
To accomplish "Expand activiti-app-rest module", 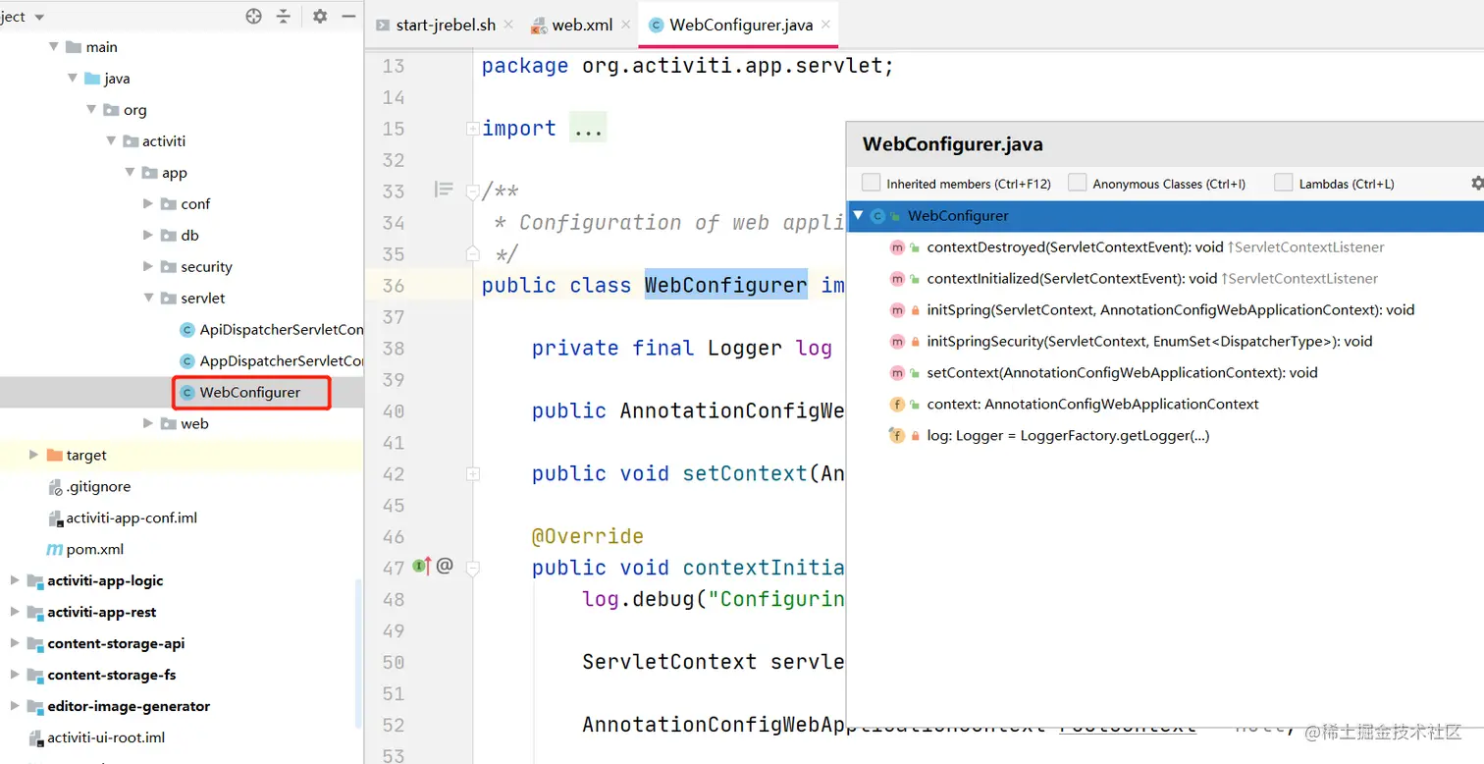I will coord(15,613).
